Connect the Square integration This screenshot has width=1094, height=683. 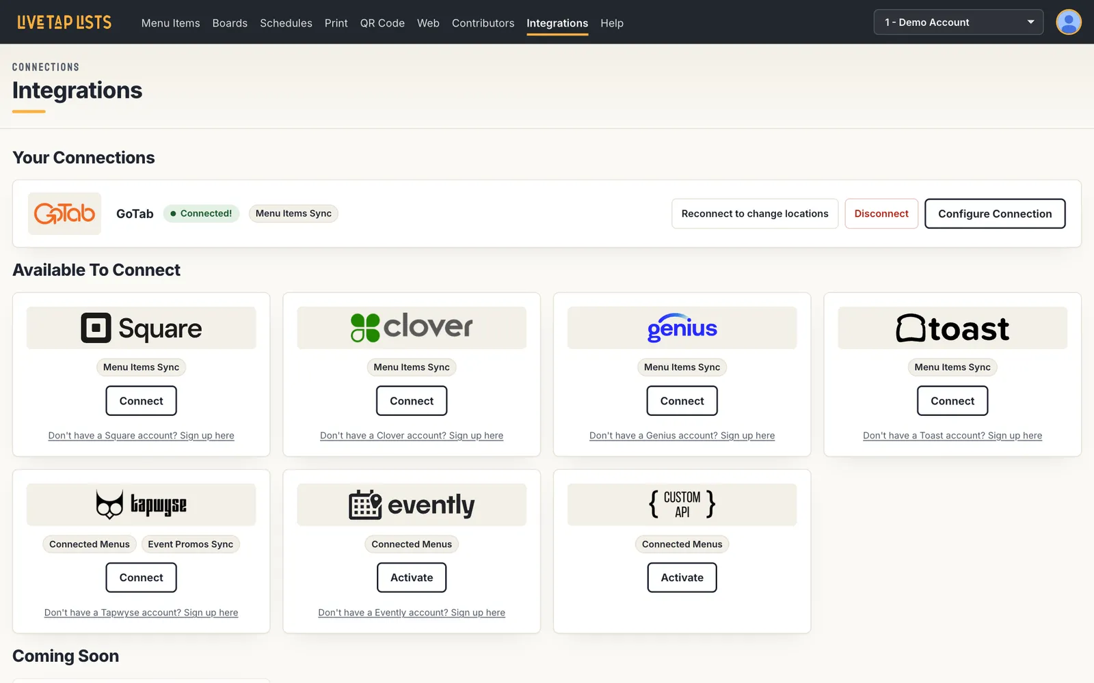pyautogui.click(x=142, y=401)
